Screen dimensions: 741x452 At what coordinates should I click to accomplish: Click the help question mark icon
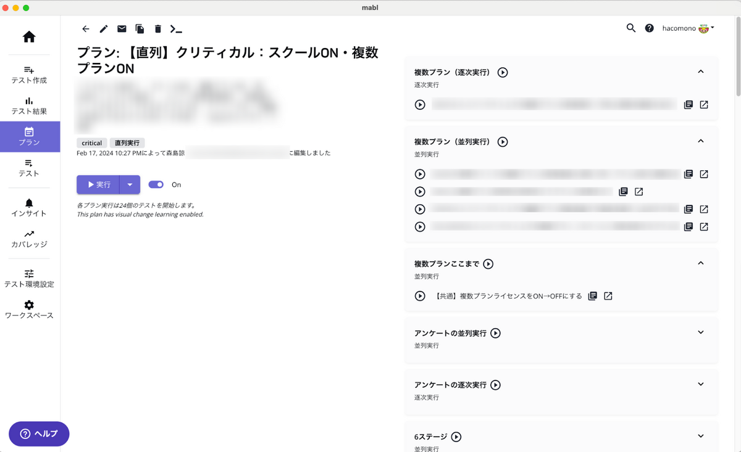pos(648,28)
